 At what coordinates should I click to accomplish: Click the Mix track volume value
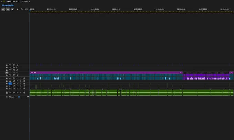pos(19,97)
